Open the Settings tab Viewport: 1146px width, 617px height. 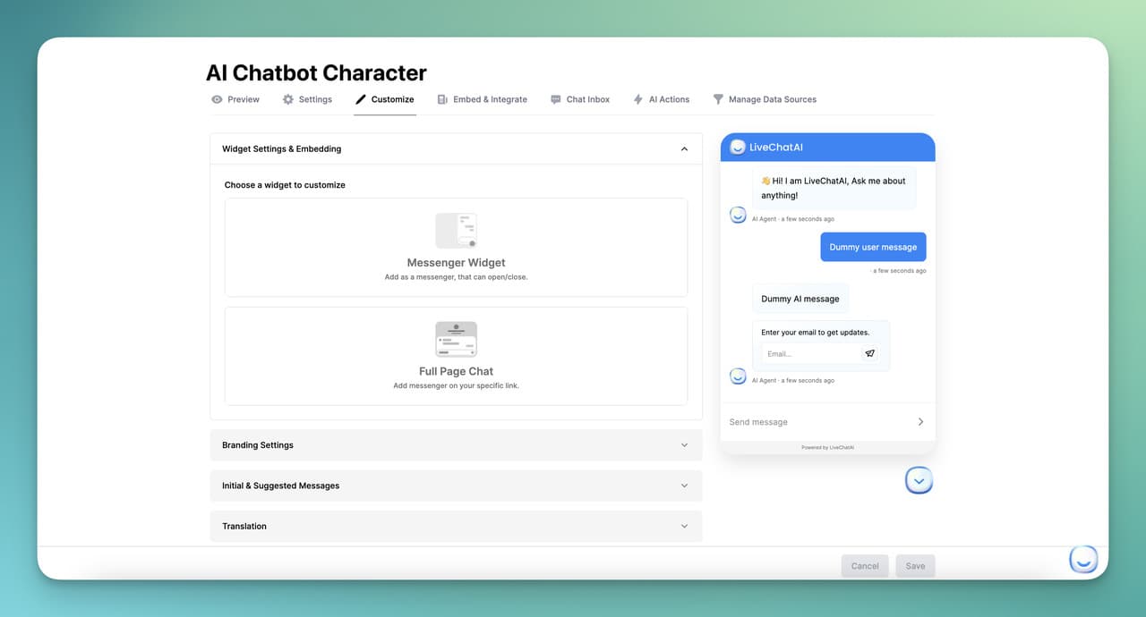coord(307,99)
